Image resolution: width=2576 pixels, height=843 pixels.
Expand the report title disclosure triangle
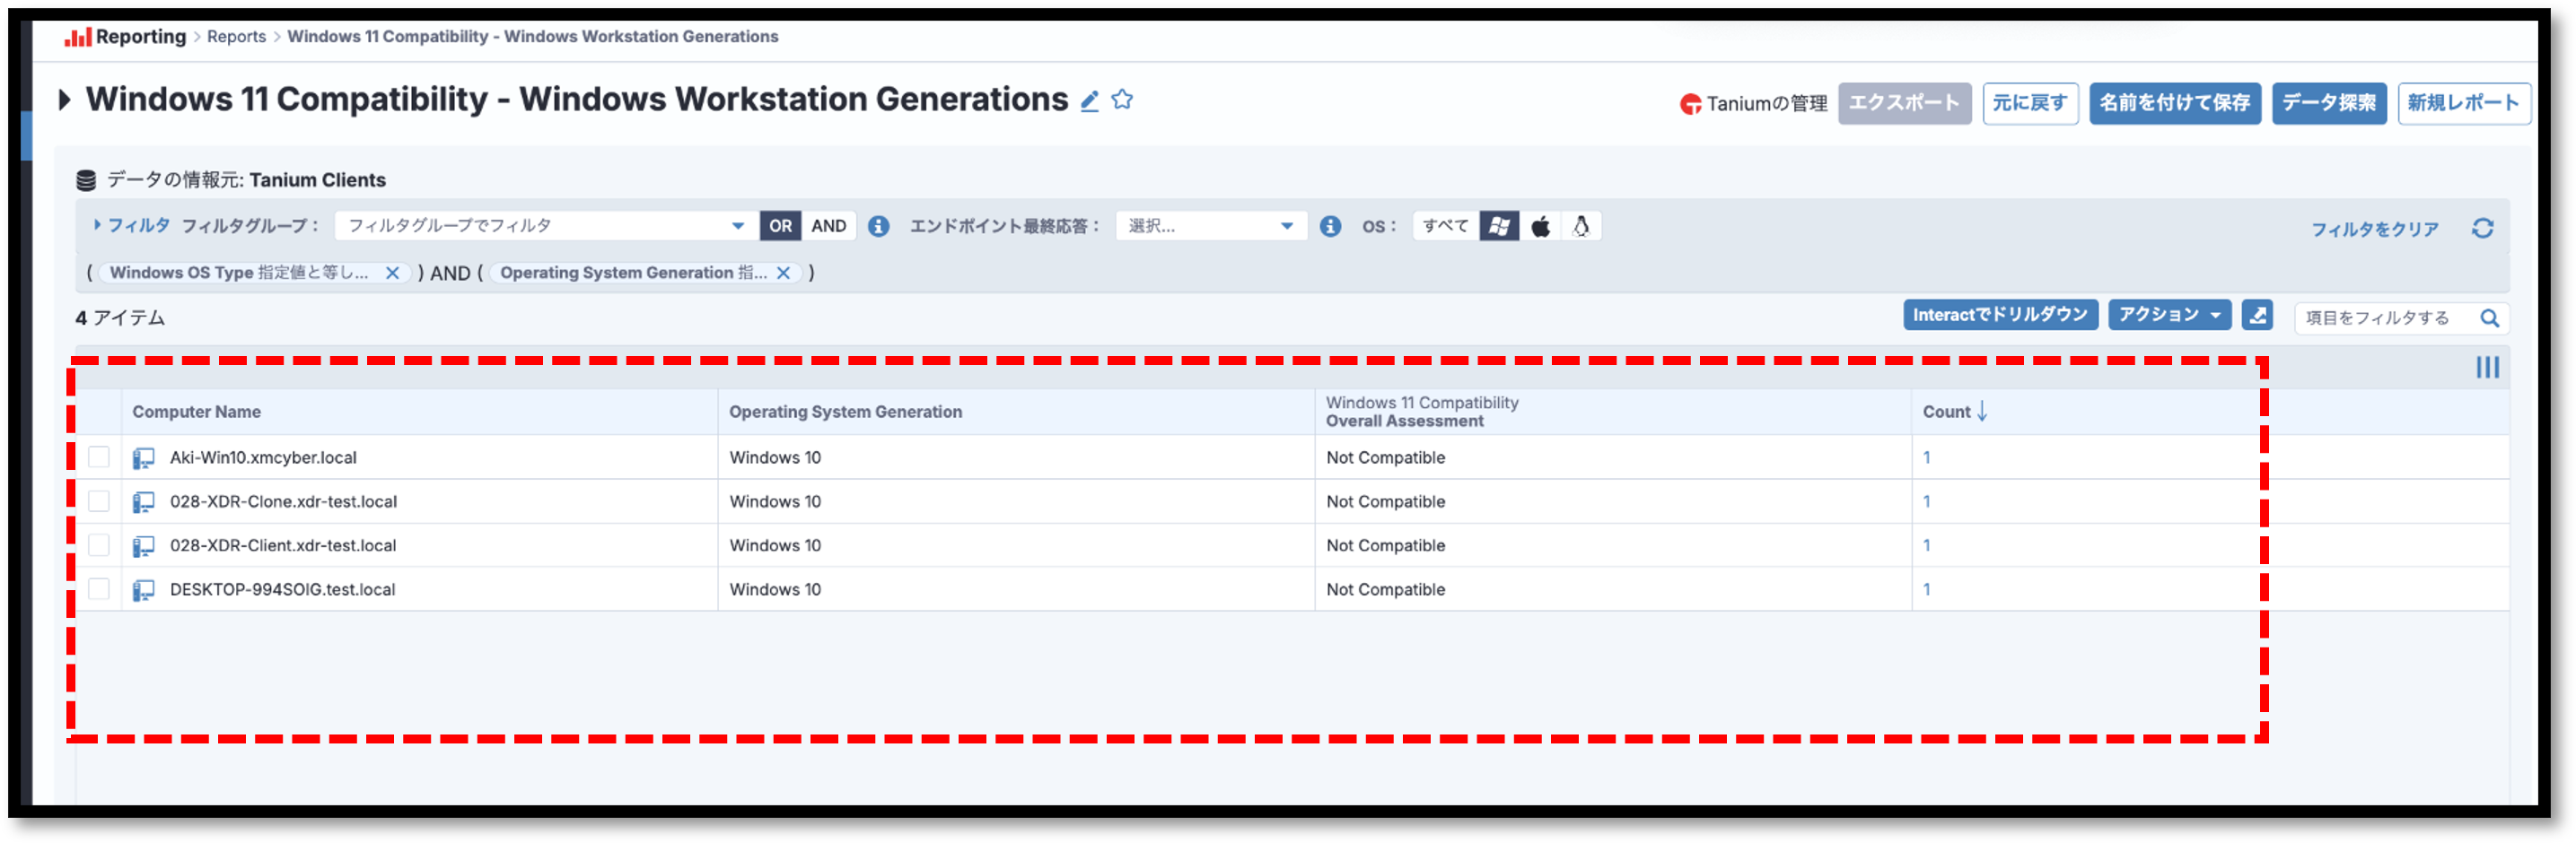coord(64,100)
